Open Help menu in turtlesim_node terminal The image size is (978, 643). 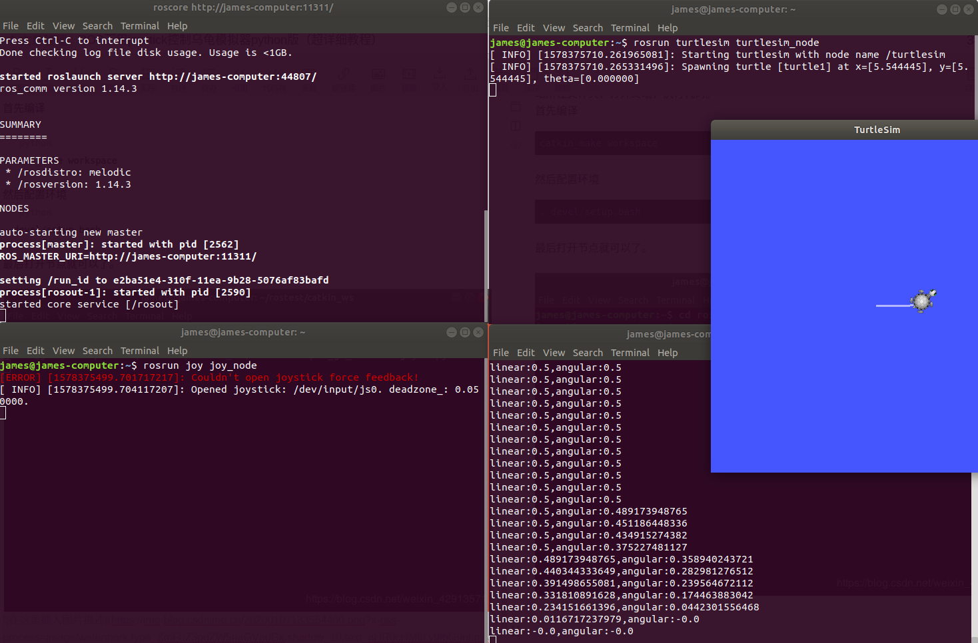click(x=668, y=28)
